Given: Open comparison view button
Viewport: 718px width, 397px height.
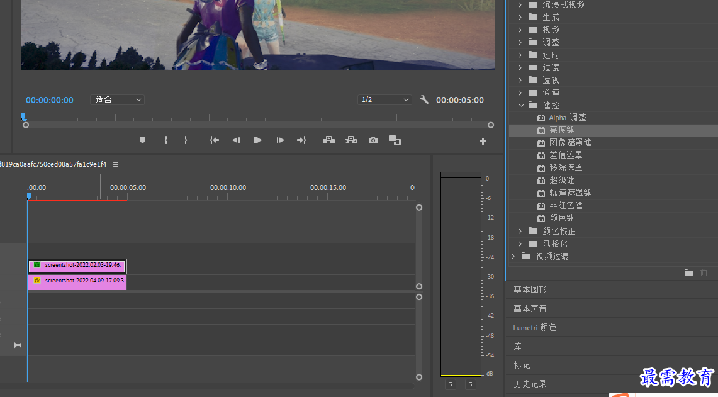Looking at the screenshot, I should point(395,140).
